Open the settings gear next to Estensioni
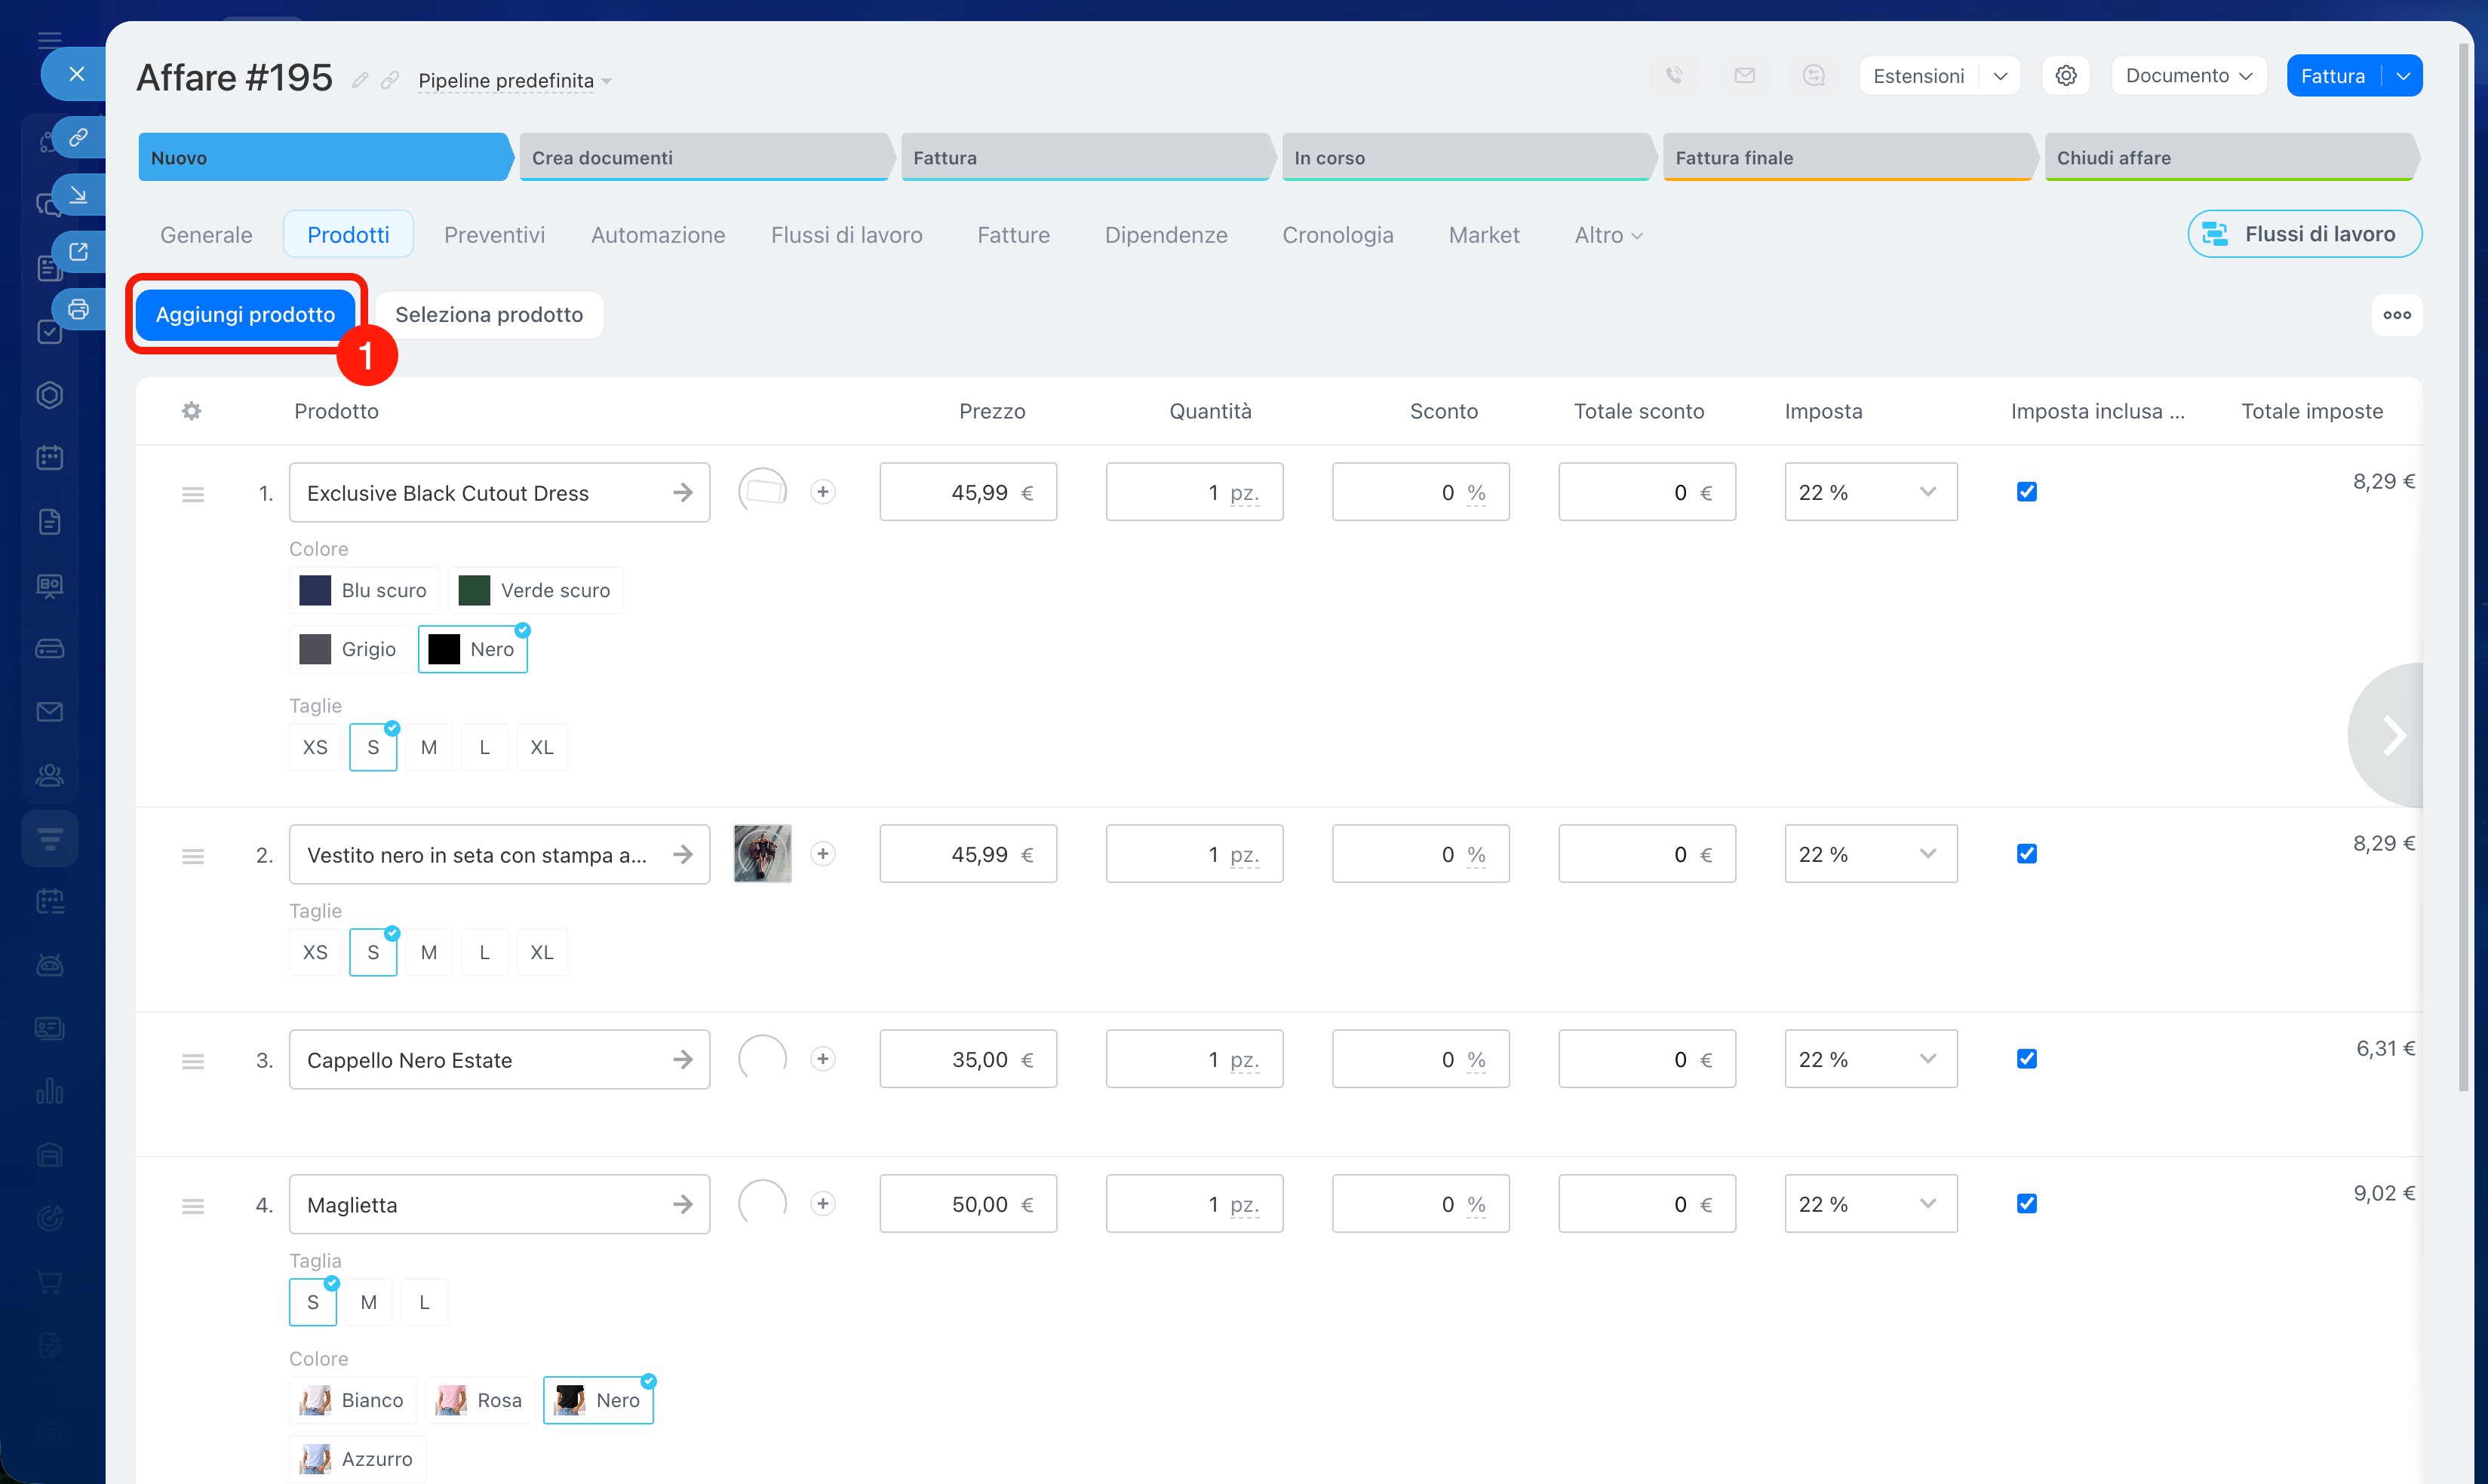 2066,76
